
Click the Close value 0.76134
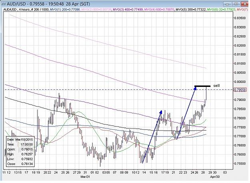pyautogui.click(x=27, y=164)
